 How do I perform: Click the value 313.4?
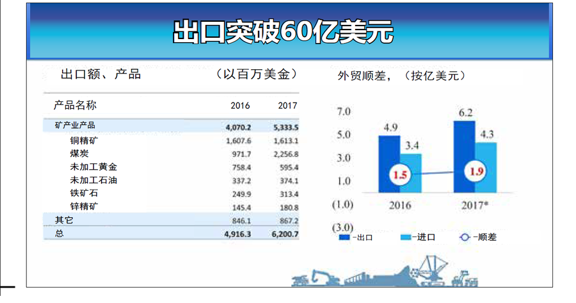click(x=289, y=194)
